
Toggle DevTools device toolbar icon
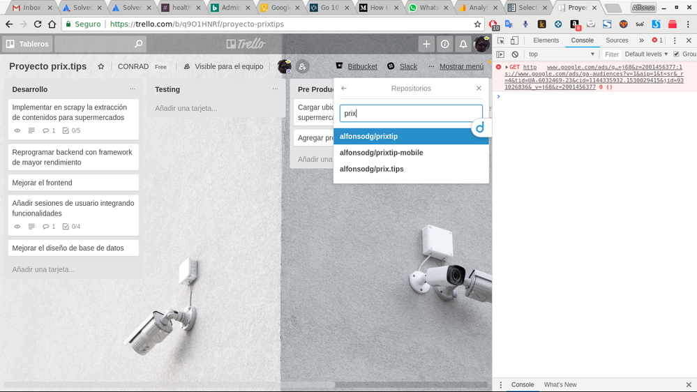[514, 40]
